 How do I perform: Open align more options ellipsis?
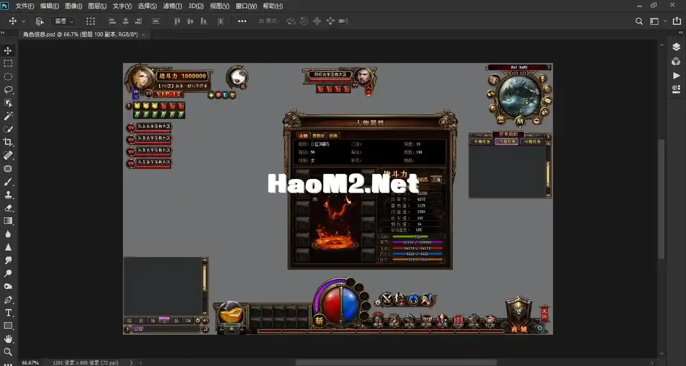point(242,21)
